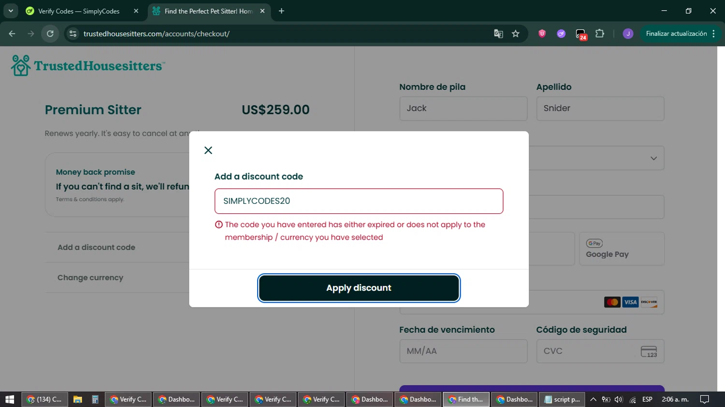Open the purple round extension icon
725x407 pixels.
tap(561, 34)
